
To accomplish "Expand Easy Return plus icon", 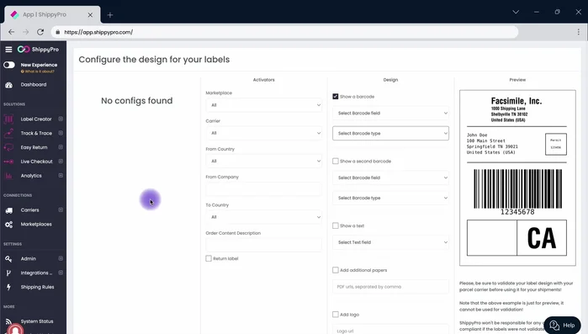I will tap(61, 147).
